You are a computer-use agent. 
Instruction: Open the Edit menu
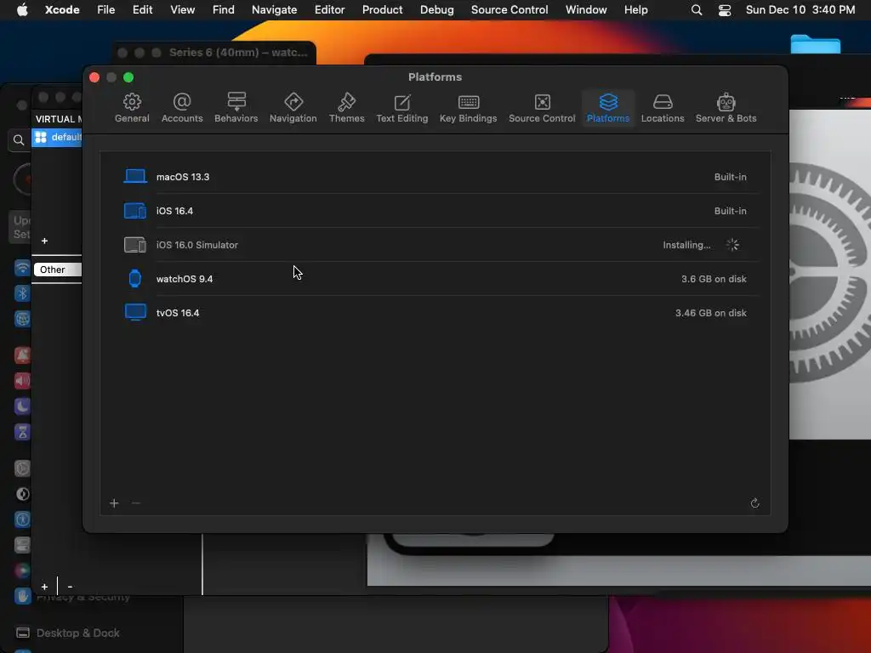click(x=142, y=10)
